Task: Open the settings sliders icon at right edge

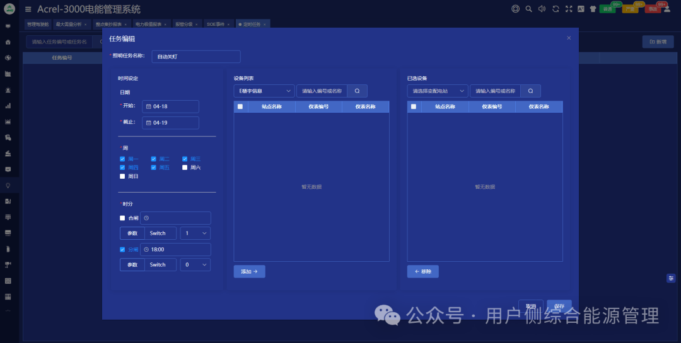Action: (x=671, y=278)
